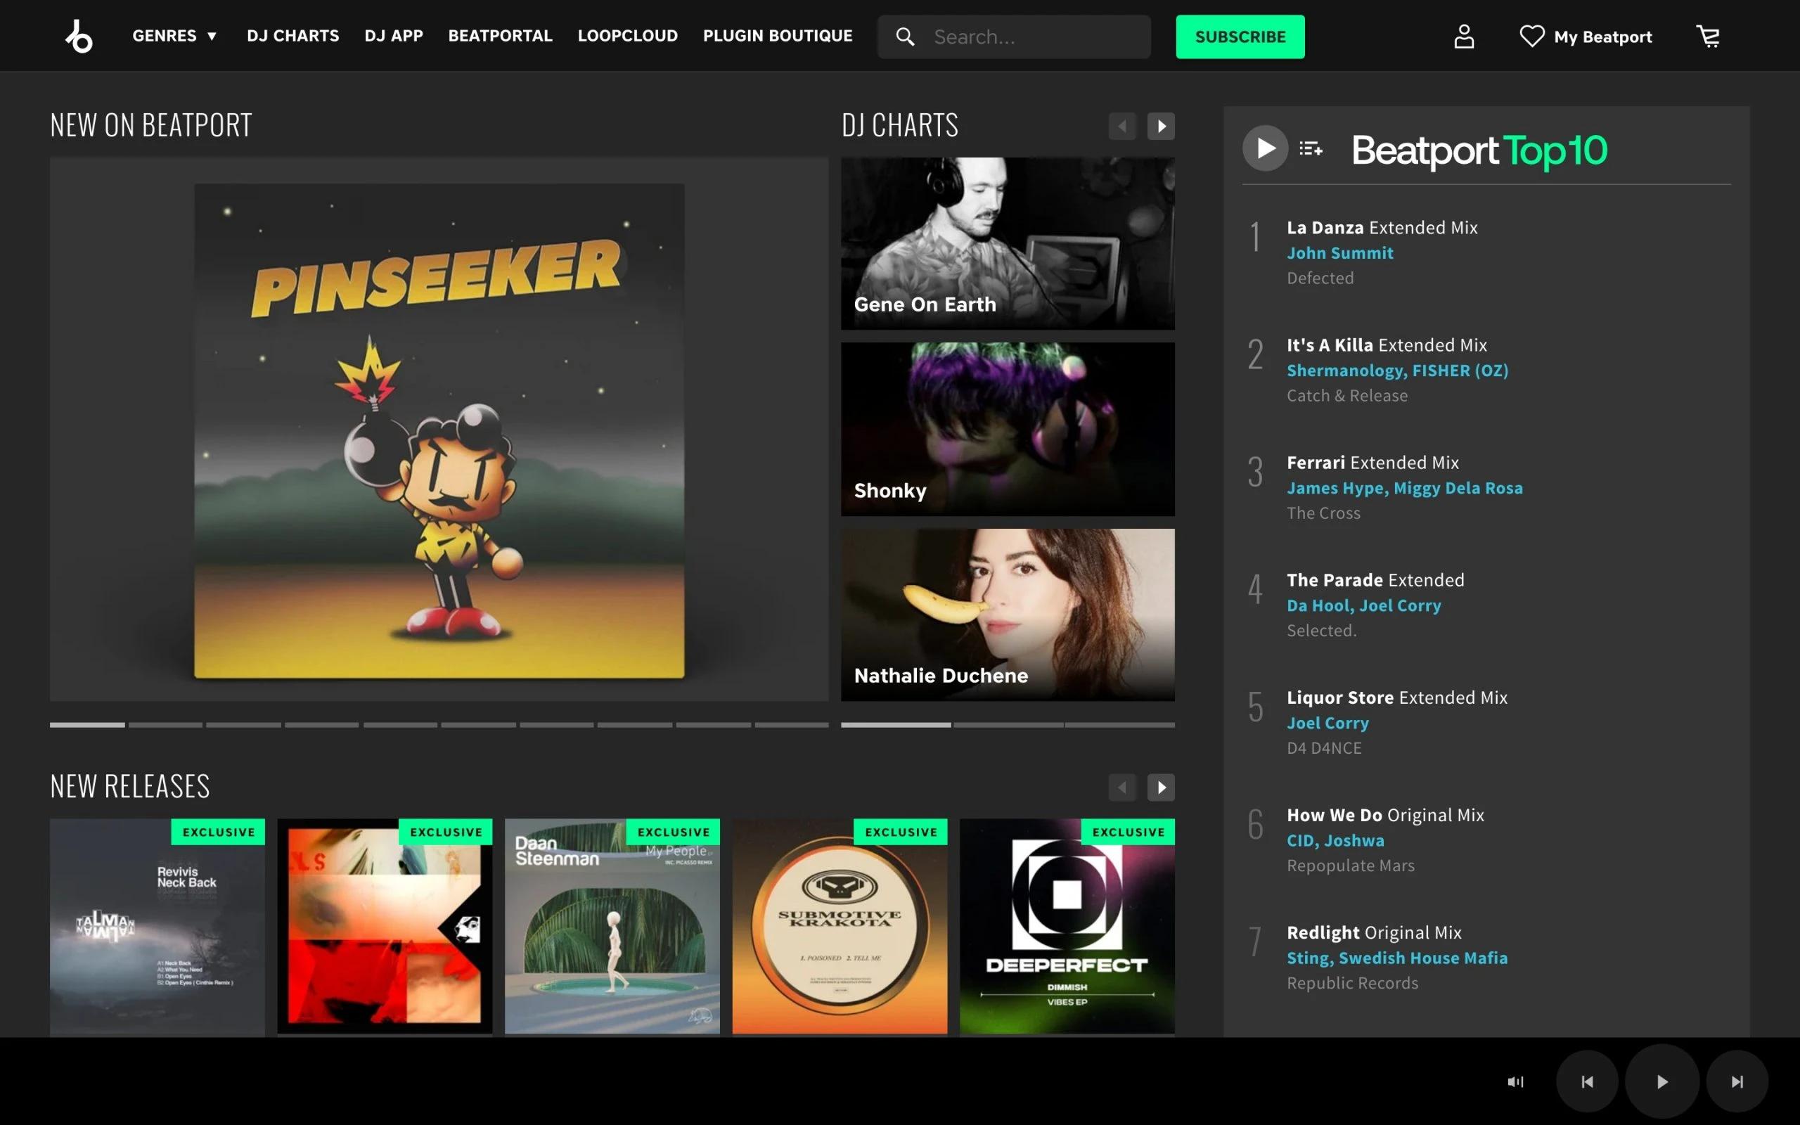The width and height of the screenshot is (1800, 1125).
Task: Open the user account icon
Action: (1463, 37)
